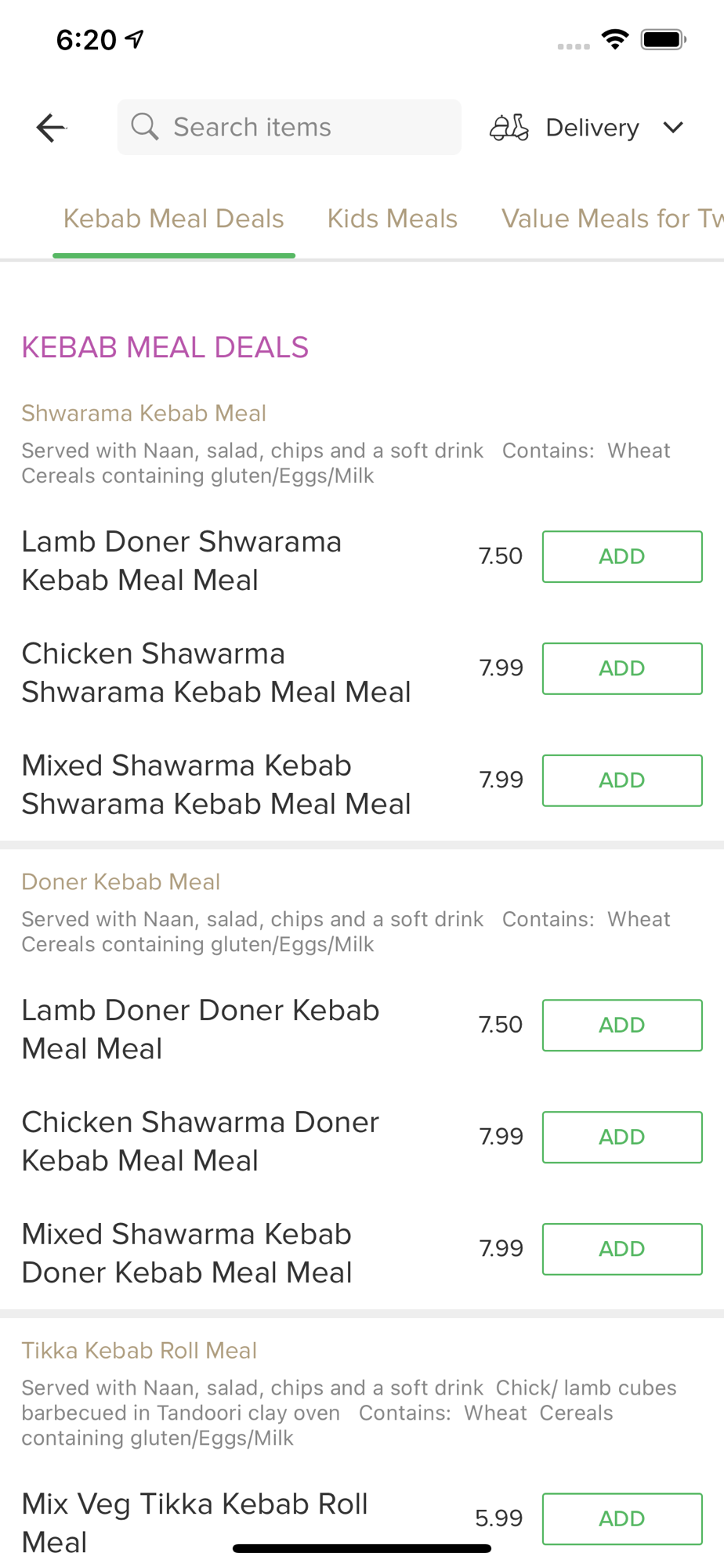Add Mixed Shawarma Kebab Shwarama Meal

pos(622,780)
